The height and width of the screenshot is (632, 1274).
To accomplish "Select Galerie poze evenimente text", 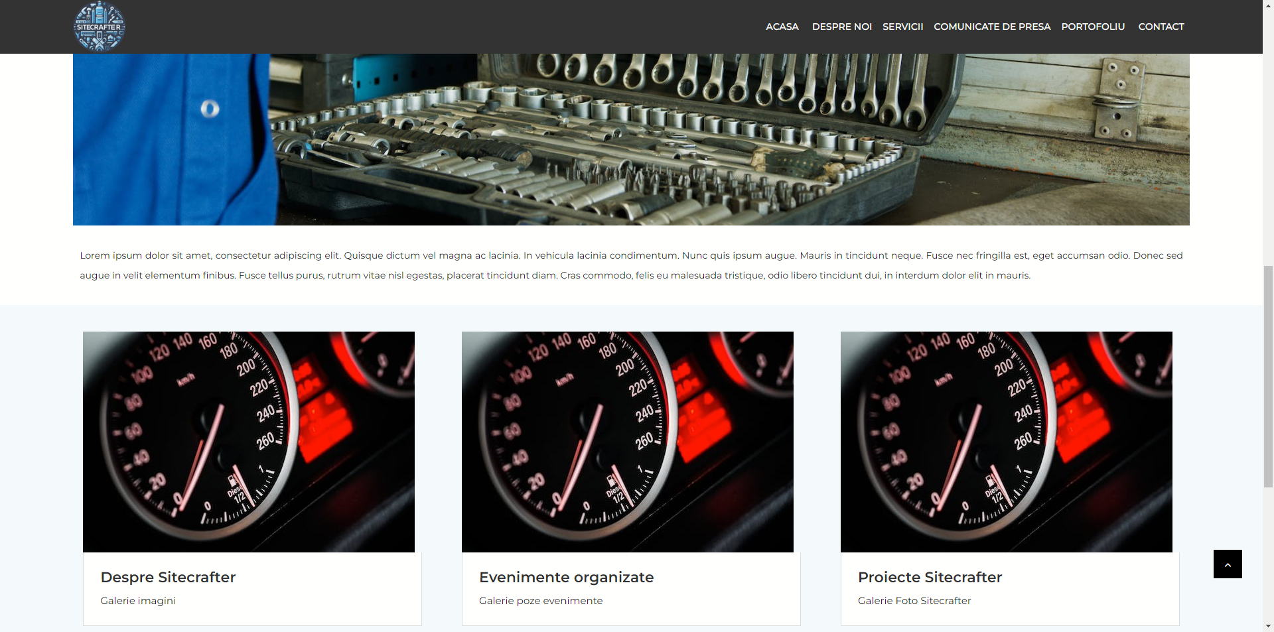I will click(x=540, y=601).
